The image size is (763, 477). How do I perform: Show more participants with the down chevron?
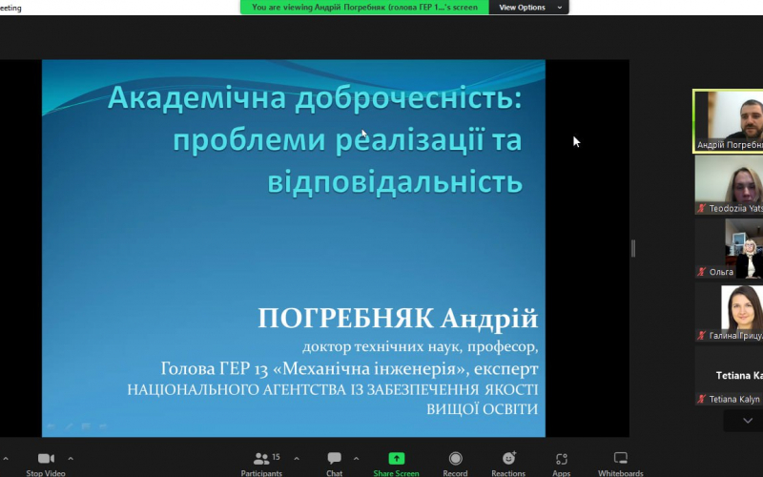(x=748, y=421)
